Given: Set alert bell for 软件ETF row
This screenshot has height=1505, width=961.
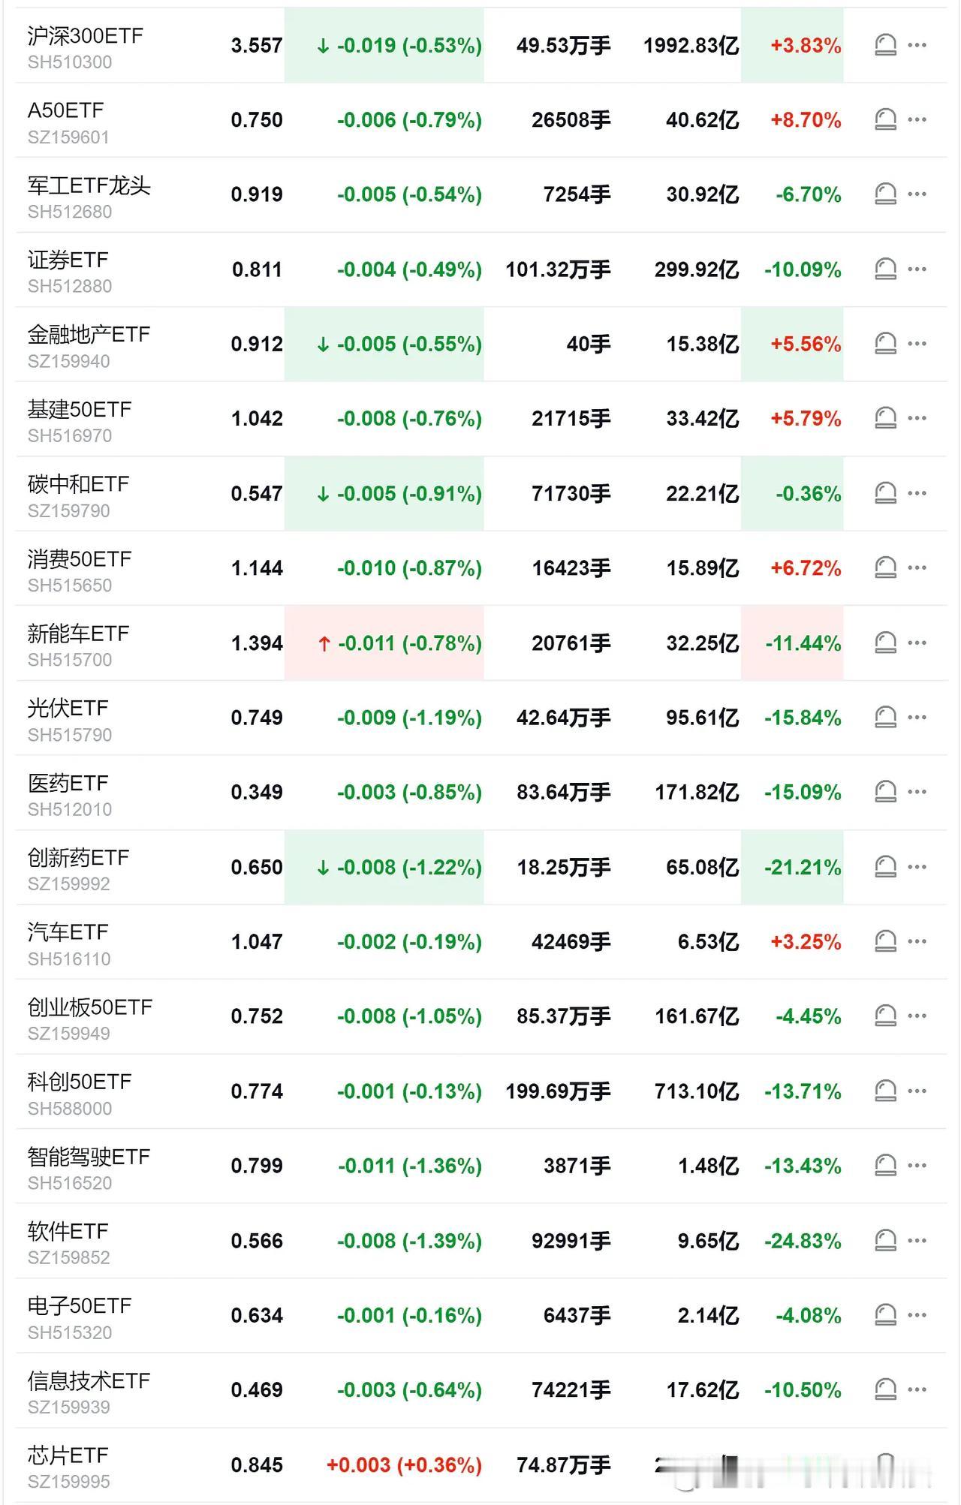Looking at the screenshot, I should pos(886,1240).
